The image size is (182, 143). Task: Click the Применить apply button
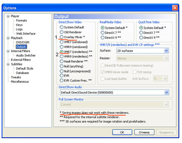point(166,132)
